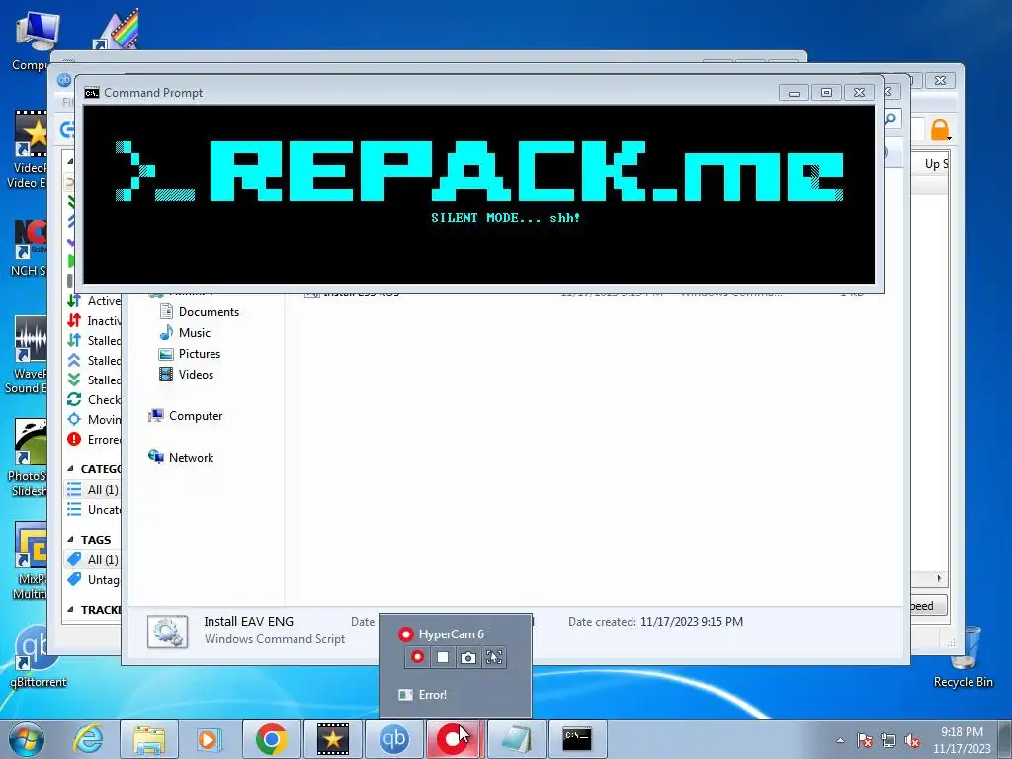Open the VideoPad Video Editor desktop shortcut
The width and height of the screenshot is (1012, 759).
click(x=27, y=149)
